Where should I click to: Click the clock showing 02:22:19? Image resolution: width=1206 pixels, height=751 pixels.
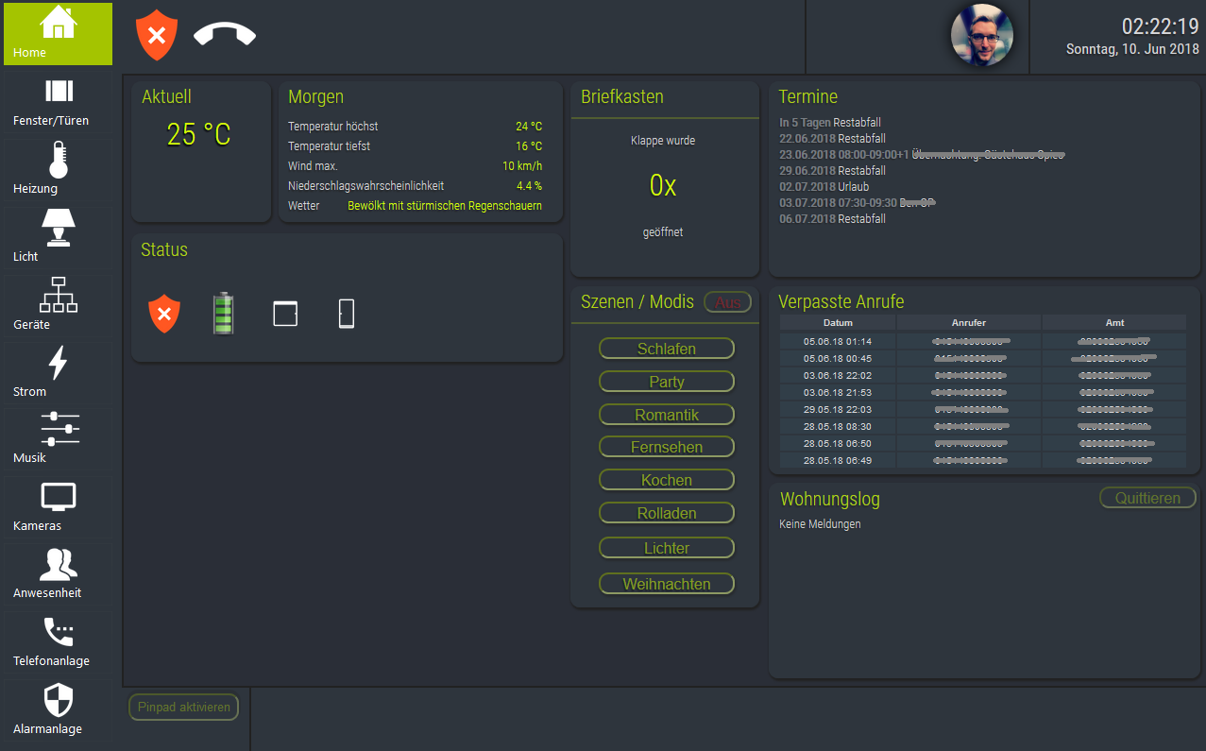pos(1160,26)
